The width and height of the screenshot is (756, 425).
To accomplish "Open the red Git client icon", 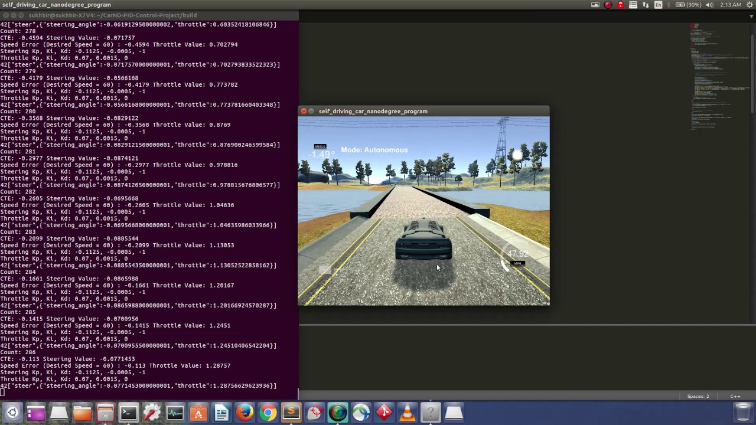I will point(384,413).
